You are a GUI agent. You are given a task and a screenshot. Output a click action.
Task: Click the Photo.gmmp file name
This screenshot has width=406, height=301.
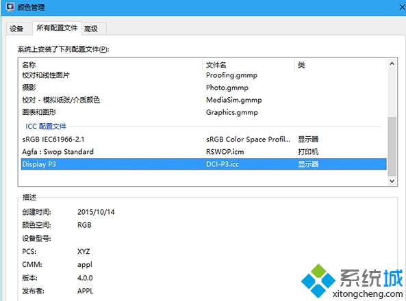[x=227, y=88]
